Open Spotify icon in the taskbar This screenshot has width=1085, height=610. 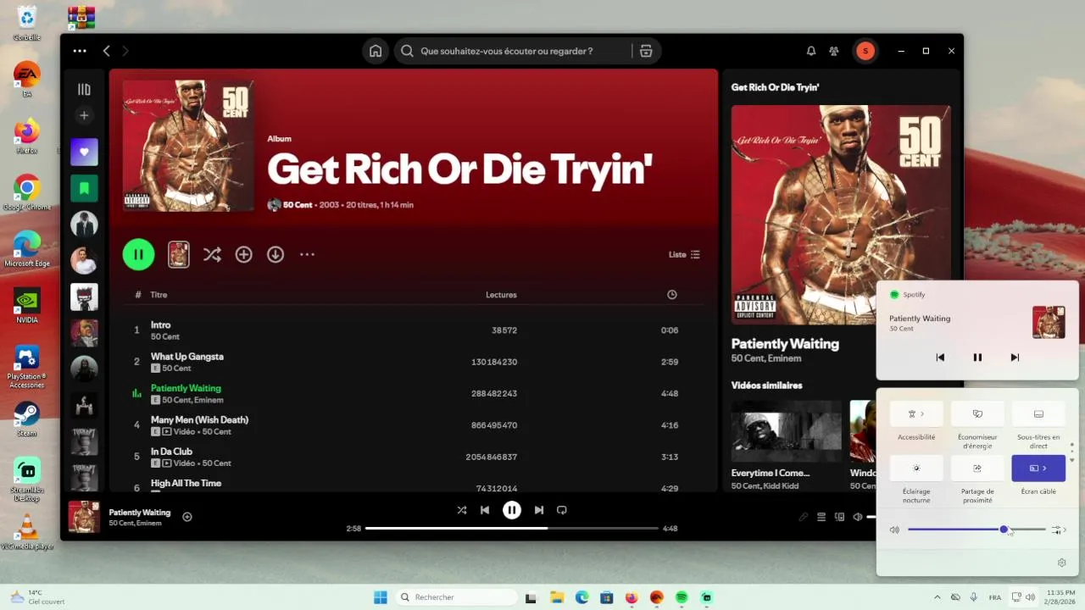[682, 597]
